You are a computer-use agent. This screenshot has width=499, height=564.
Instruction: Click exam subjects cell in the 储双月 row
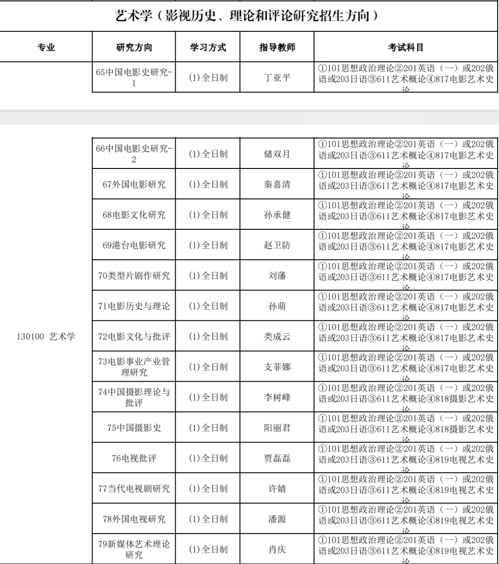(406, 154)
